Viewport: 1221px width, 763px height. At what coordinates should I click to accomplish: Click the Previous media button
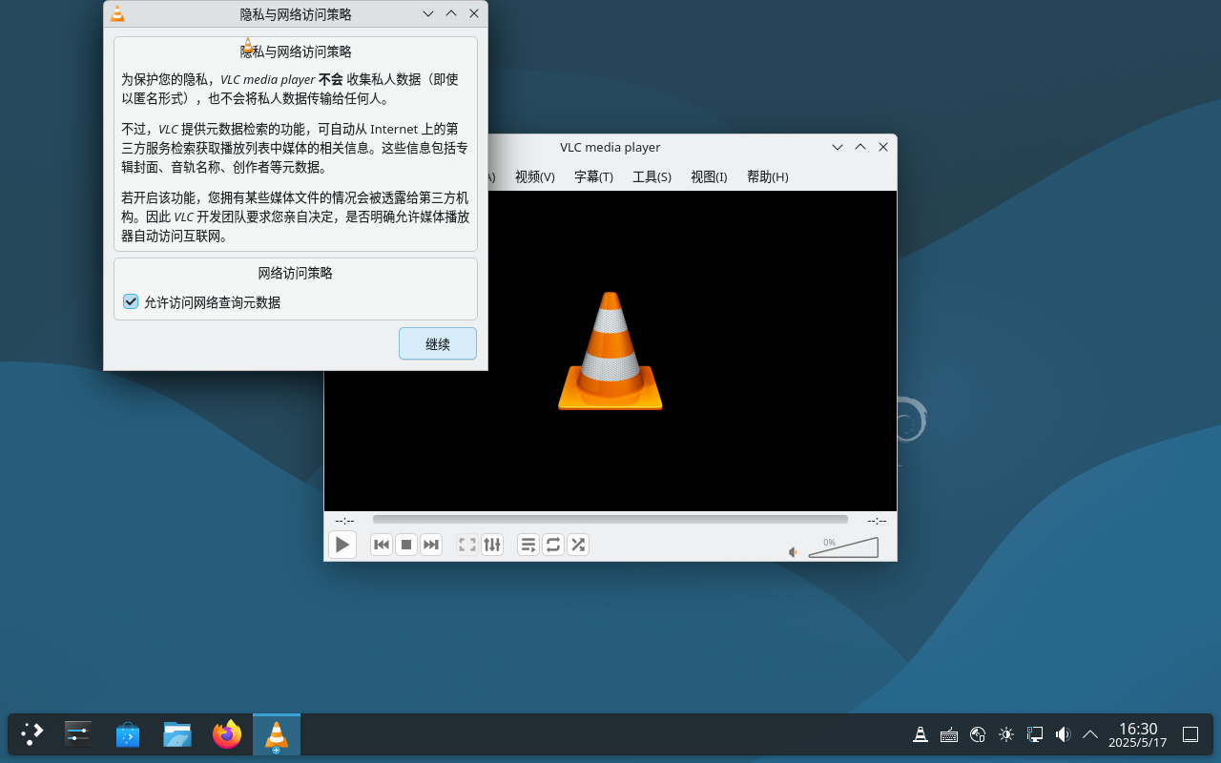(382, 545)
